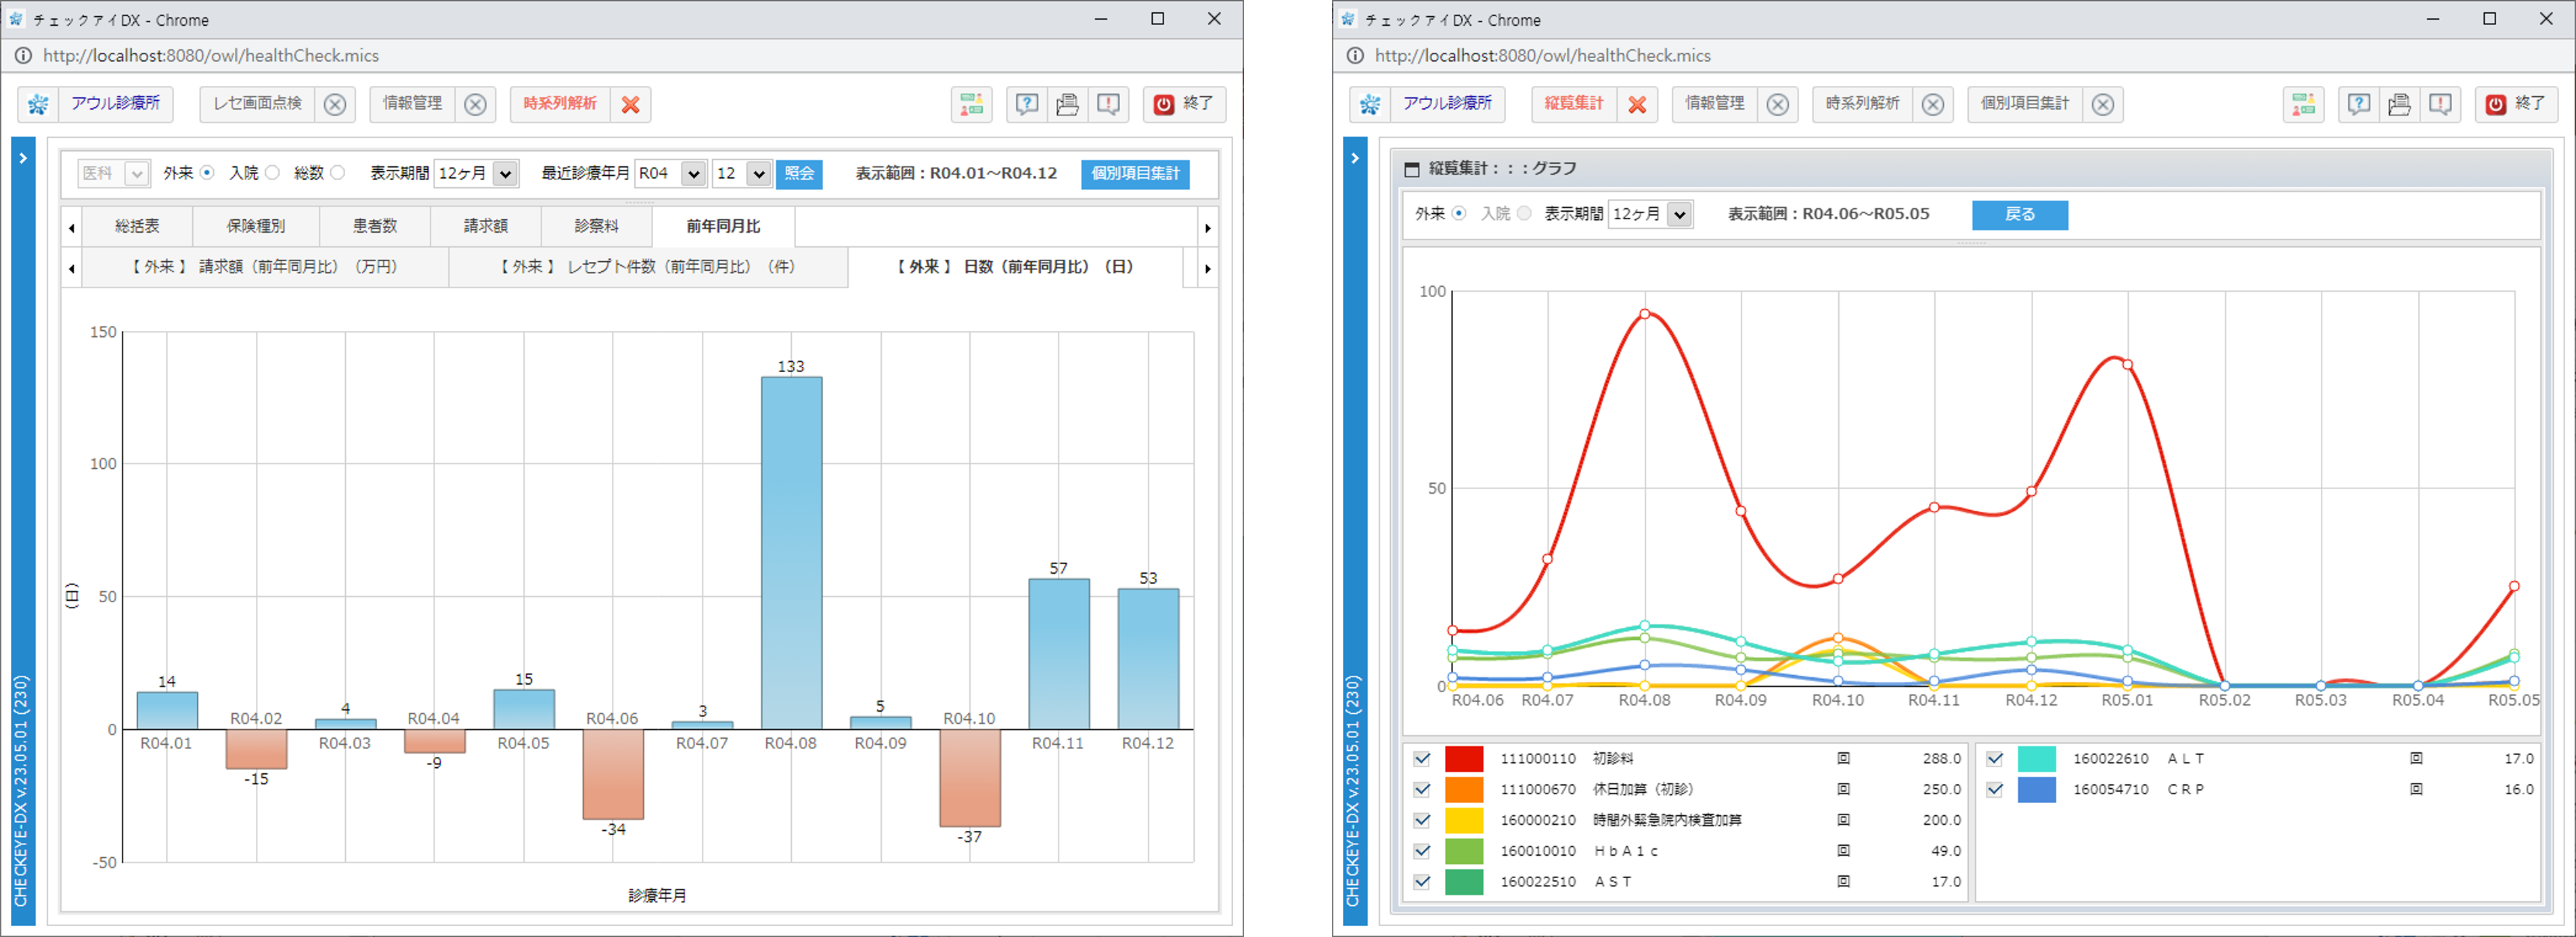Click the site info icon in right address bar

click(x=1354, y=56)
